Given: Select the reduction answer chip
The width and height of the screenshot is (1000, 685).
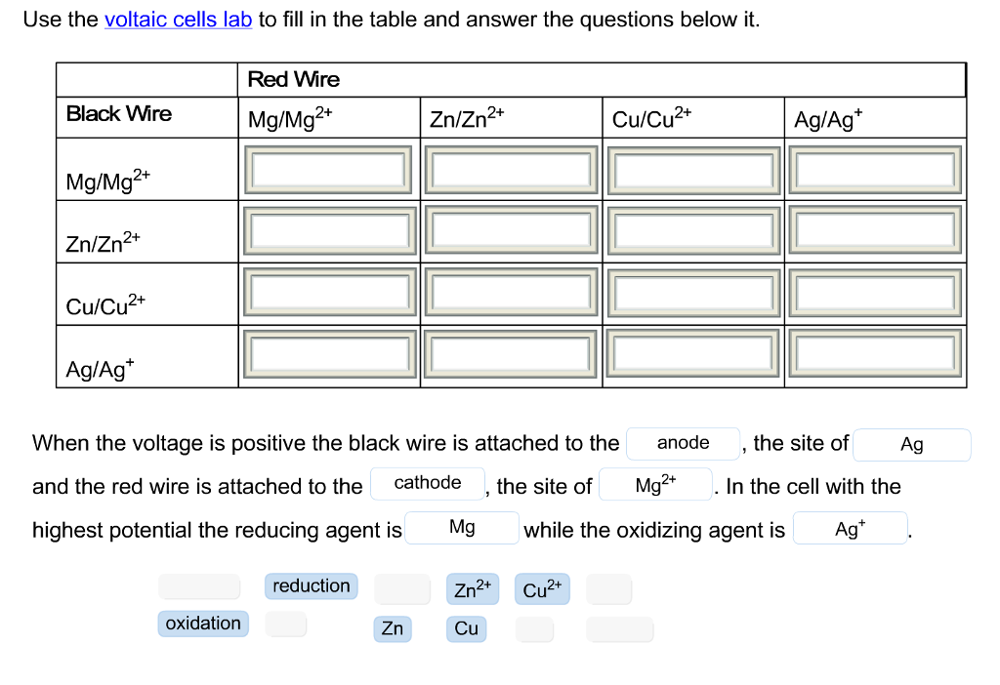Looking at the screenshot, I should tap(310, 585).
